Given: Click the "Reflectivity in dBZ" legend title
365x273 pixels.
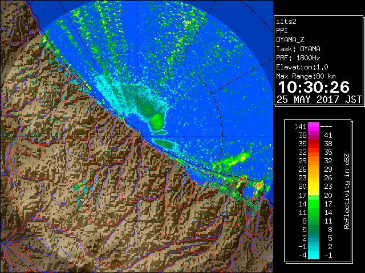Looking at the screenshot, I should point(347,191).
